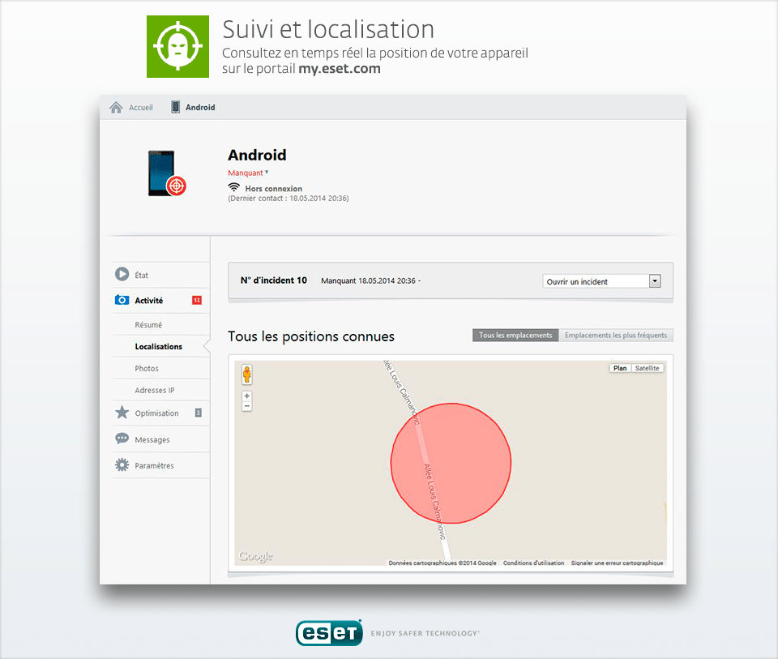The image size is (778, 659).
Task: Open the État play icon
Action: pos(122,275)
